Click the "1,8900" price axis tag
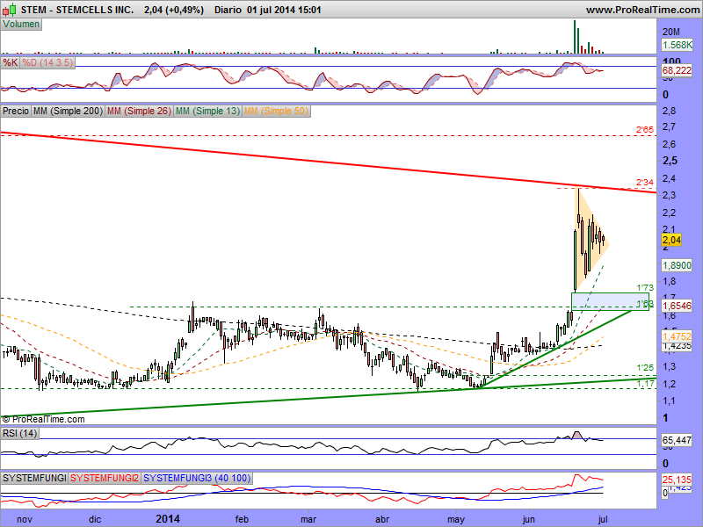 (677, 265)
